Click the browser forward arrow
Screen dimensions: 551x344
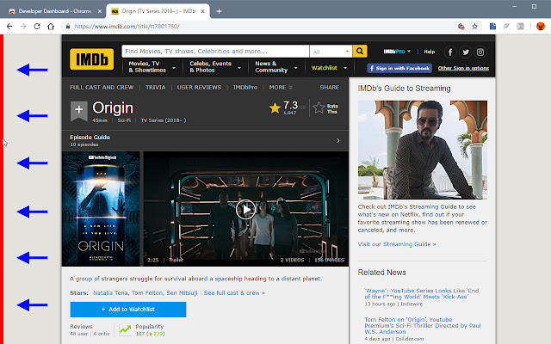pos(23,27)
